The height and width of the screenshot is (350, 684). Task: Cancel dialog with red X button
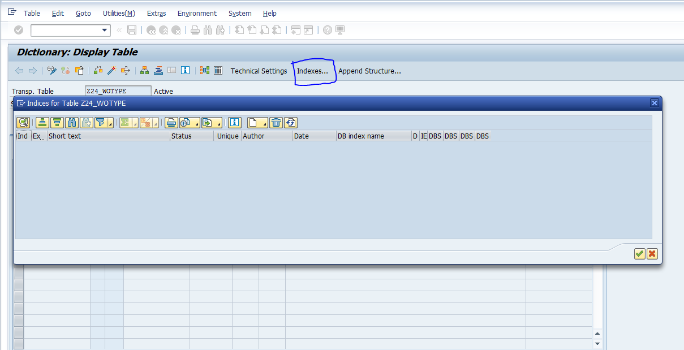(652, 254)
